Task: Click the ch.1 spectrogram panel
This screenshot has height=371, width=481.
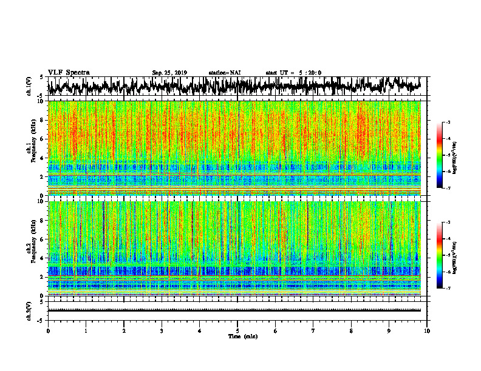Action: [234, 148]
